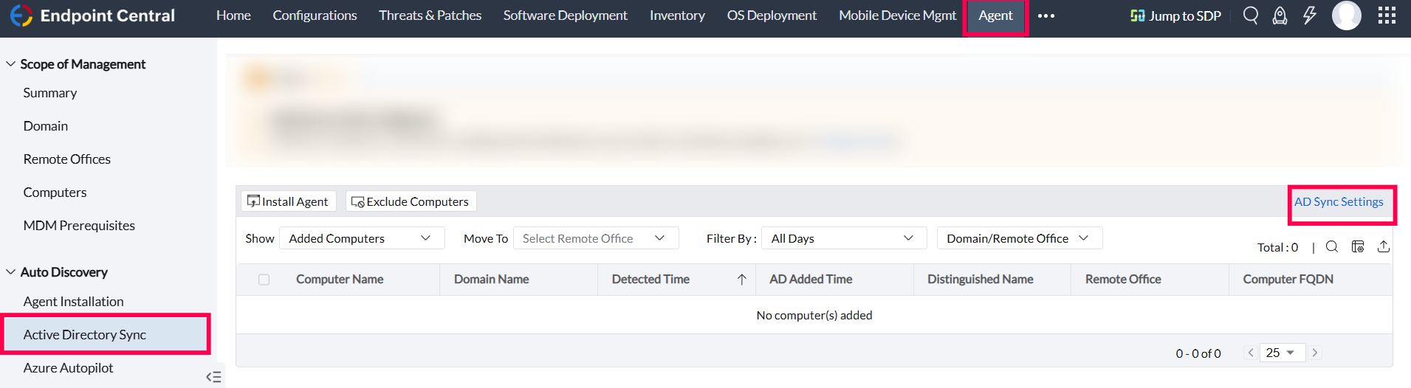Click the user profile avatar

coord(1346,15)
